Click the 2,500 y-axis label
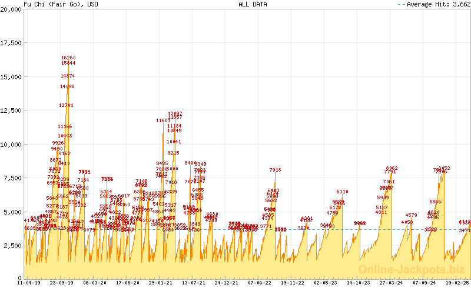The height and width of the screenshot is (288, 471). tap(13, 245)
